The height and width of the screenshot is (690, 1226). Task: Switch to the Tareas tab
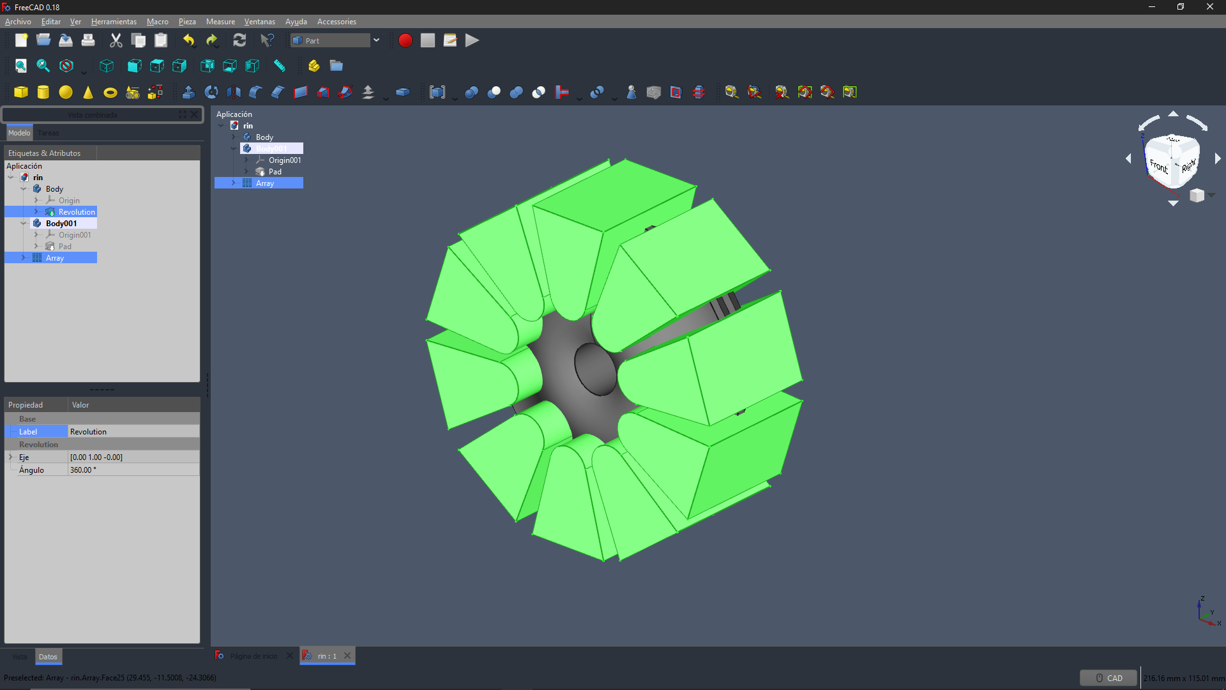point(49,133)
